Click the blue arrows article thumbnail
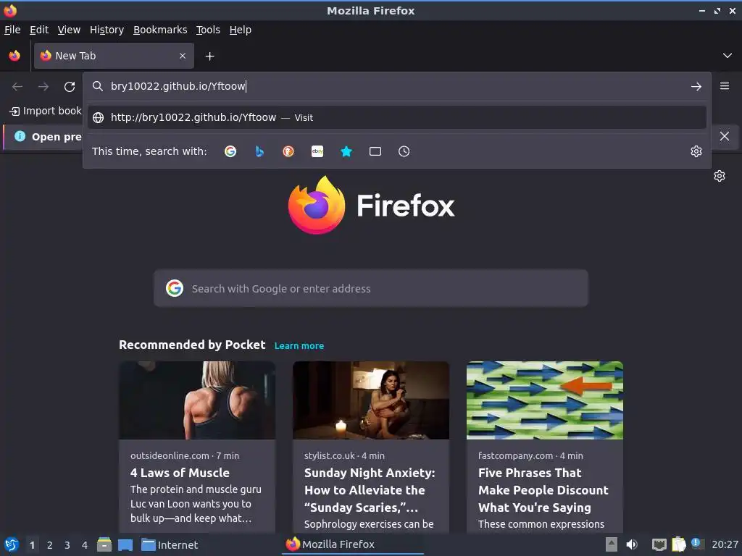Image resolution: width=742 pixels, height=556 pixels. 545,400
